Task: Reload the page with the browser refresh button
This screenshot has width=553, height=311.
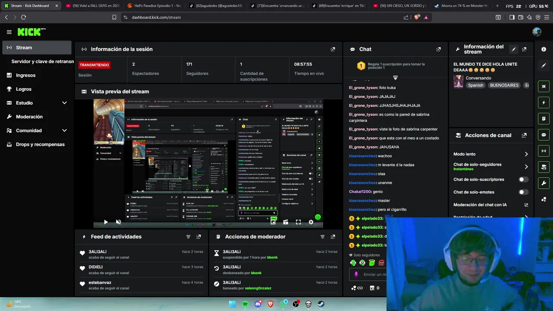Action: pyautogui.click(x=23, y=17)
